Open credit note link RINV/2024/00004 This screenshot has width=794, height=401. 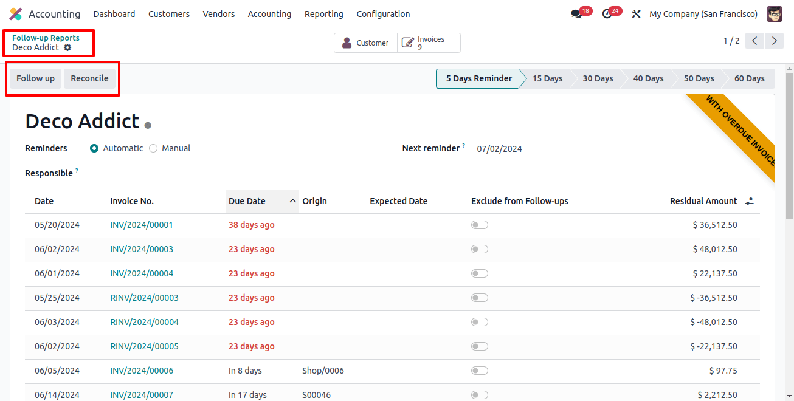point(144,322)
